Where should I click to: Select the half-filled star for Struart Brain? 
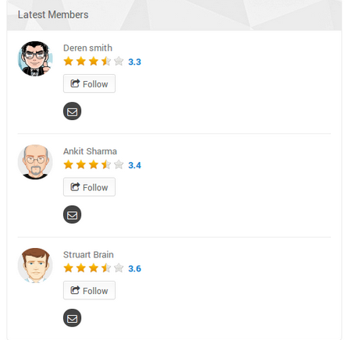pos(106,267)
